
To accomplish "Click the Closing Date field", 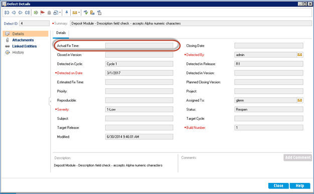I will pos(269,46).
